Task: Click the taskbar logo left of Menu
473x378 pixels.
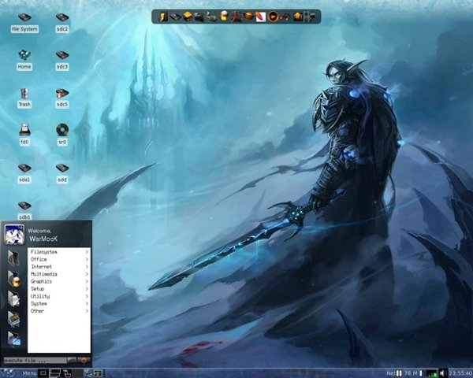Action: tap(8, 373)
